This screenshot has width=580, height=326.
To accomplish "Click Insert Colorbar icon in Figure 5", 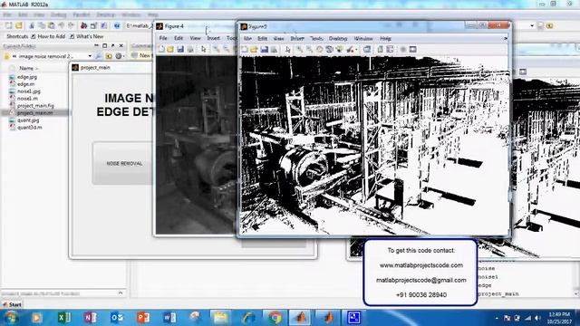I will click(x=381, y=49).
